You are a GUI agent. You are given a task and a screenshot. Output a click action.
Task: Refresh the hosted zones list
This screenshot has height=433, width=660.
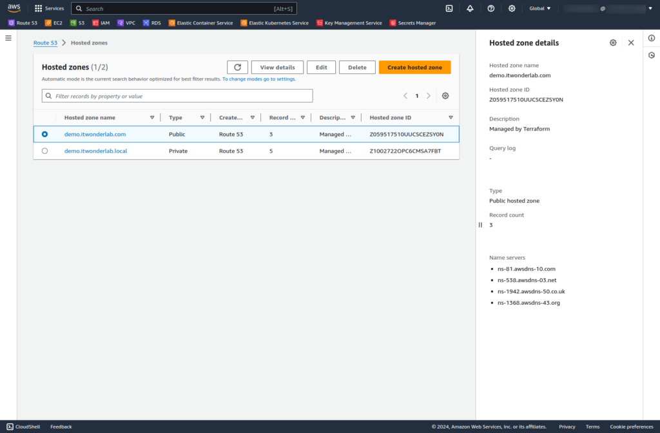tap(237, 67)
